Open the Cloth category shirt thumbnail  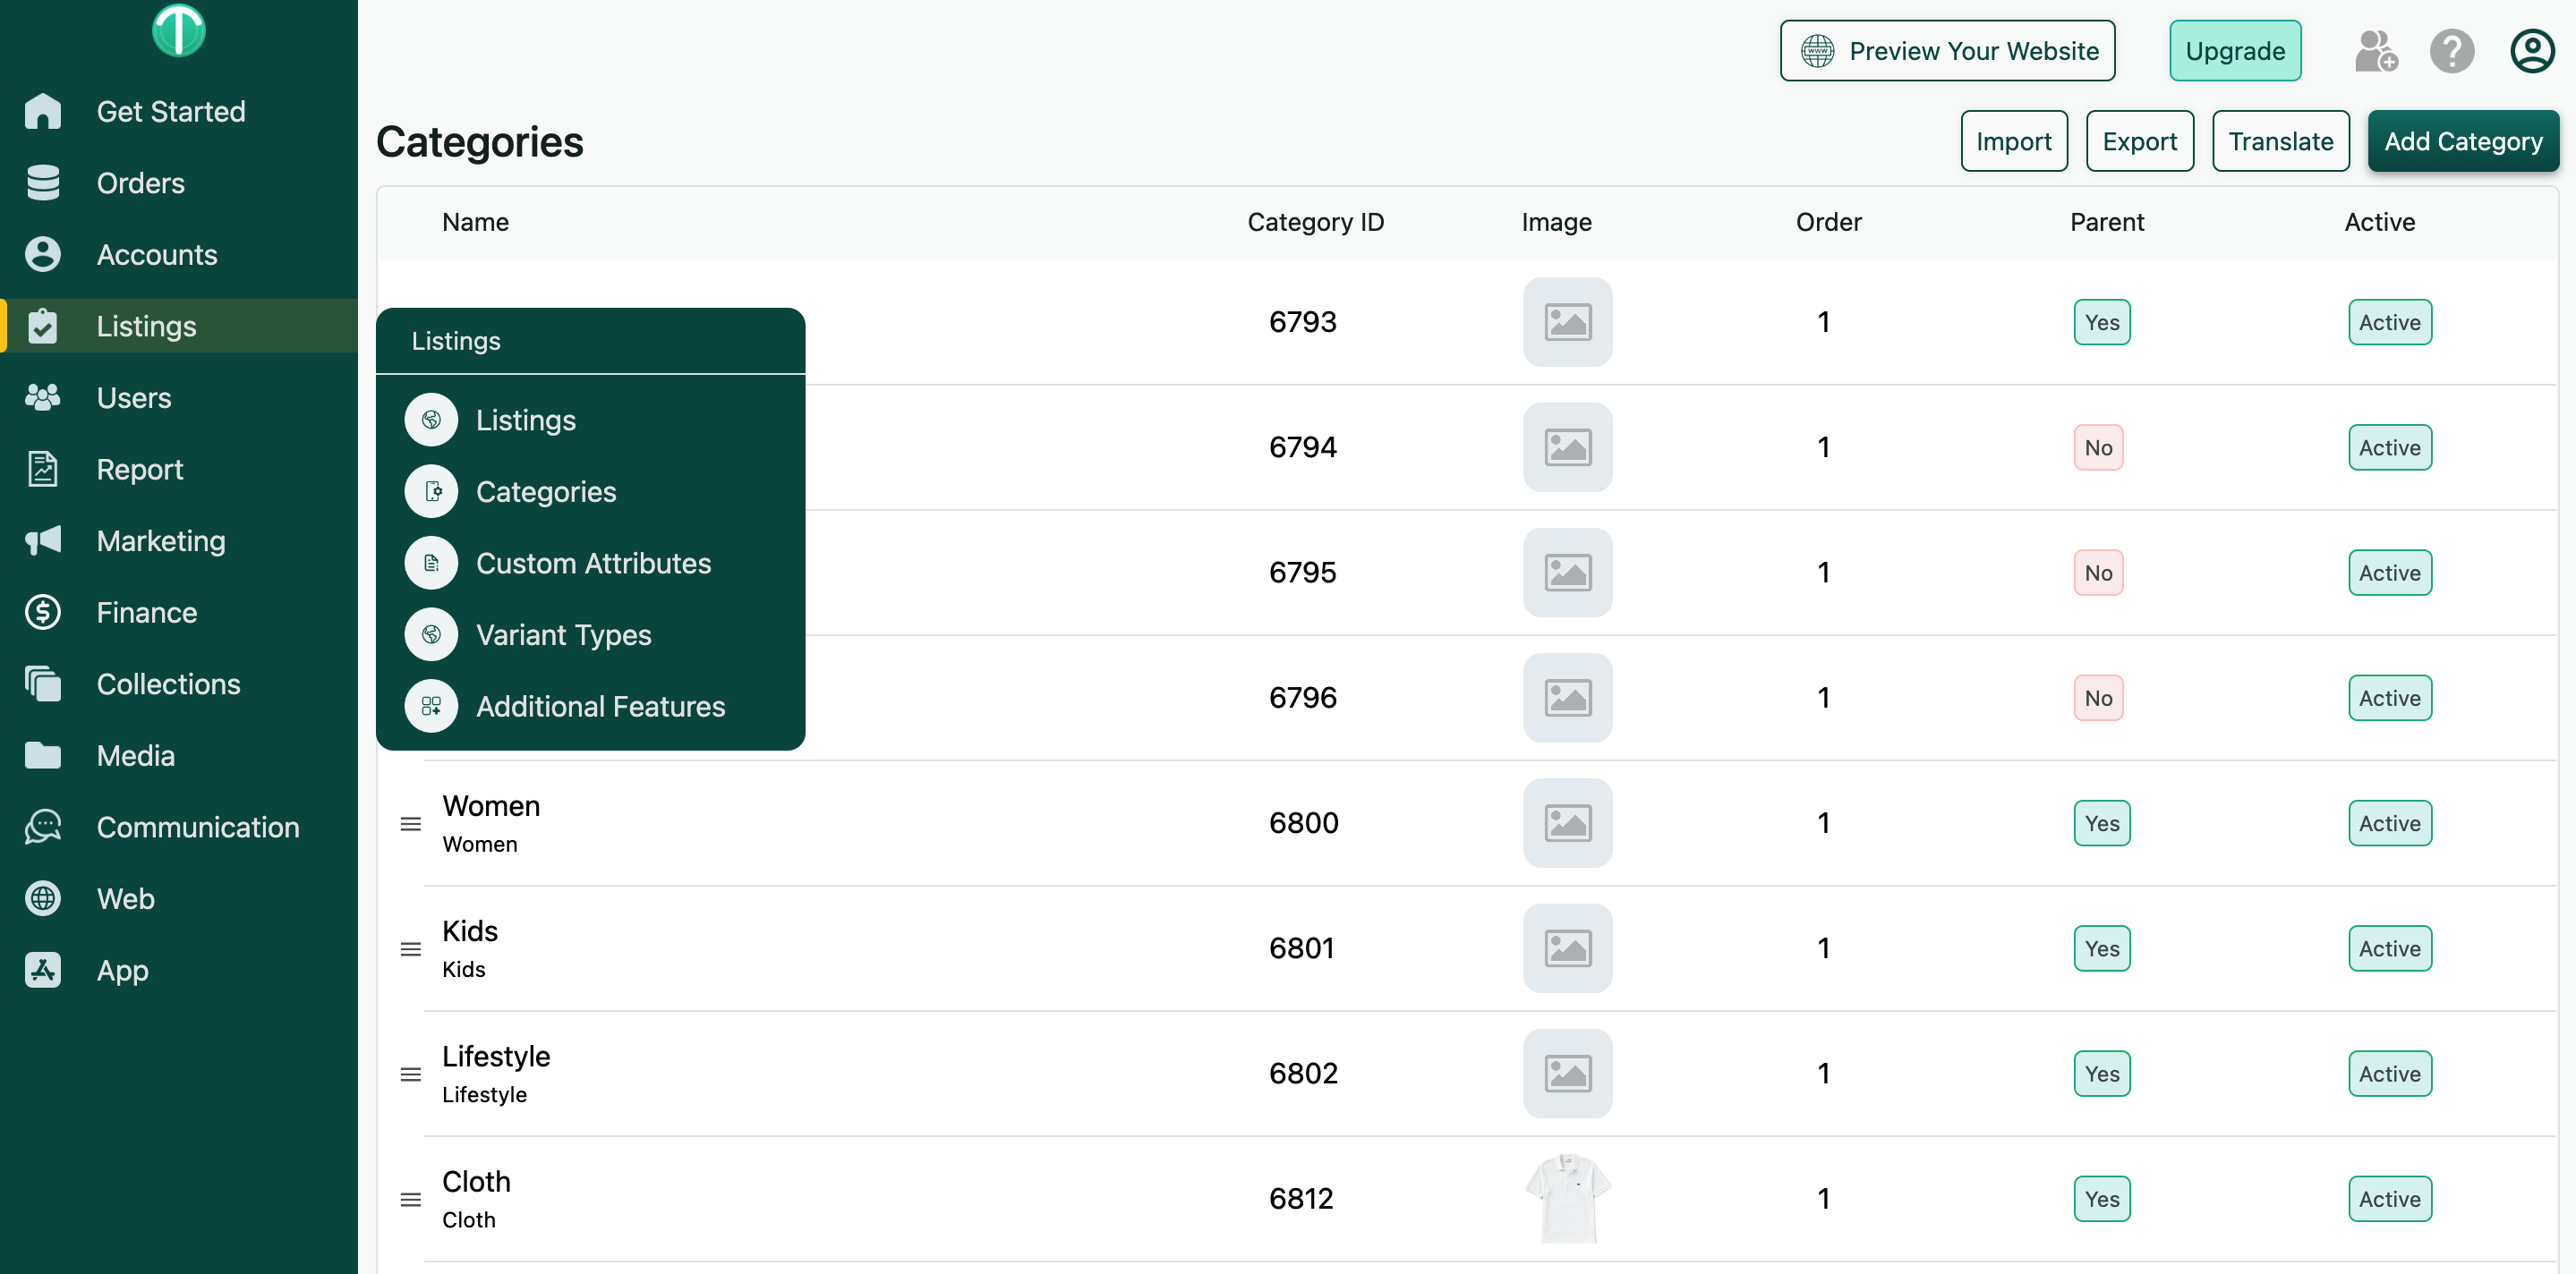[1567, 1198]
